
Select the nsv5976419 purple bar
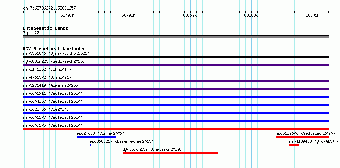pos(176,89)
